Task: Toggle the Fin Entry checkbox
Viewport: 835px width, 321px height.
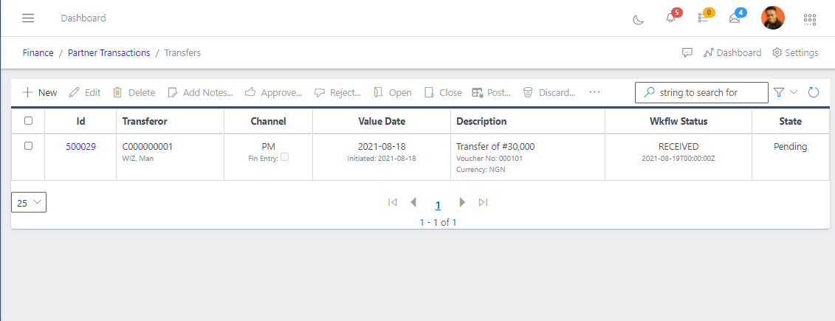Action: click(284, 157)
